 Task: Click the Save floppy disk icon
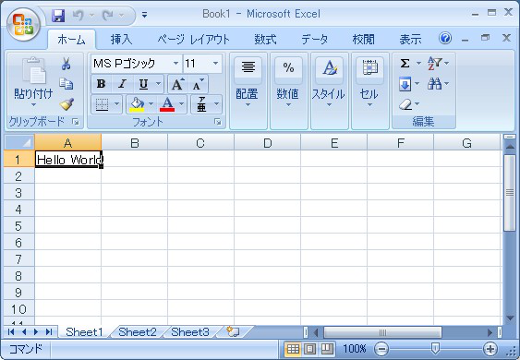[58, 16]
